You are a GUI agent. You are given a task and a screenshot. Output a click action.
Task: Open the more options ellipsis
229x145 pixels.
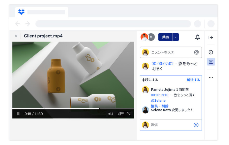[x=211, y=77]
